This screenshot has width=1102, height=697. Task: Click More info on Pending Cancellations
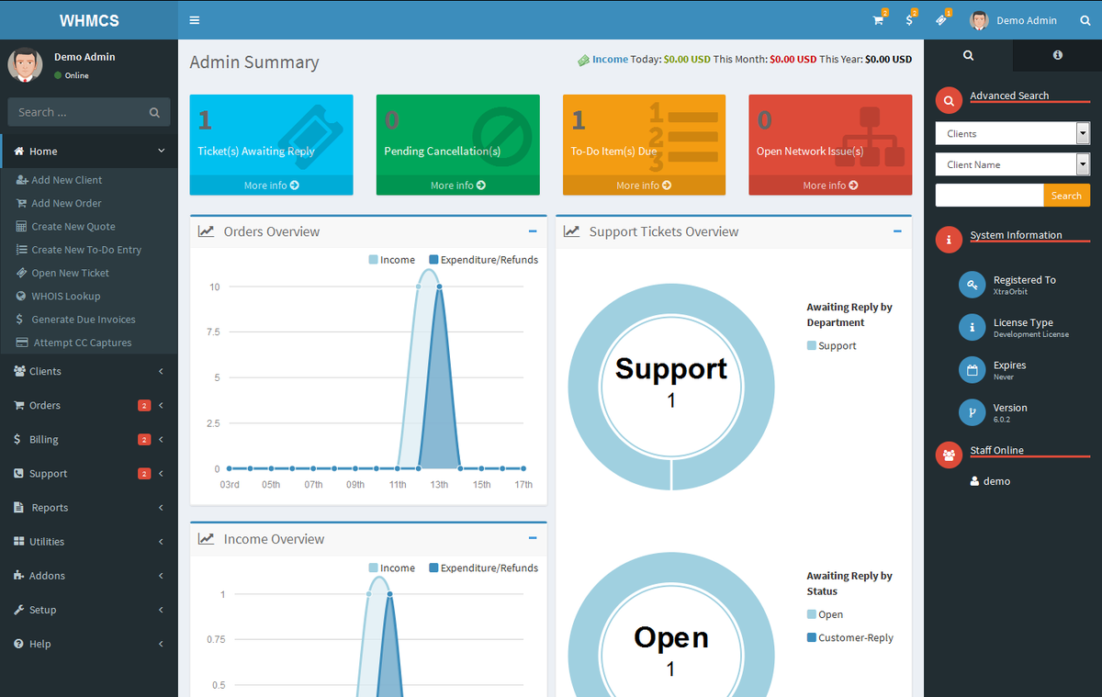[458, 185]
